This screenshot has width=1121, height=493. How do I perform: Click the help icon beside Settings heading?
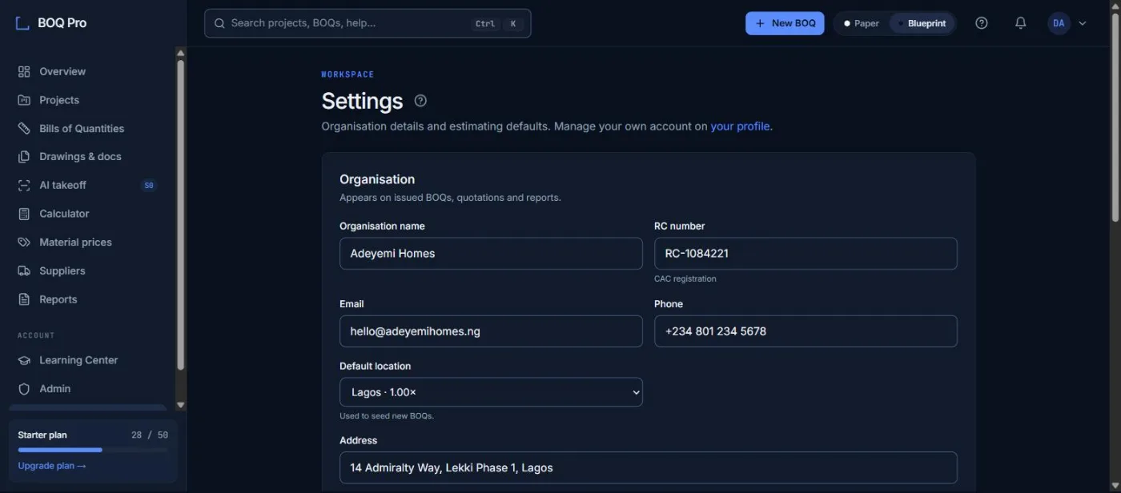(x=420, y=101)
